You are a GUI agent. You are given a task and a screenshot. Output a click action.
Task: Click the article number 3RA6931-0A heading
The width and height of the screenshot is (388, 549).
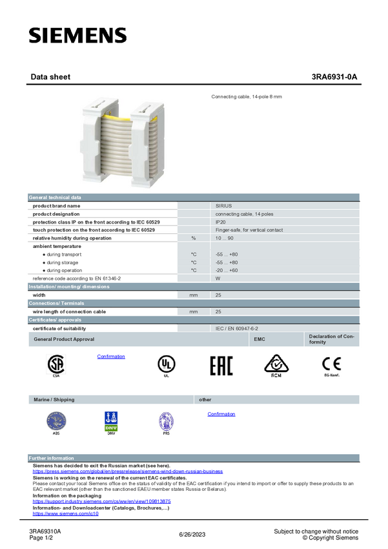pyautogui.click(x=334, y=77)
